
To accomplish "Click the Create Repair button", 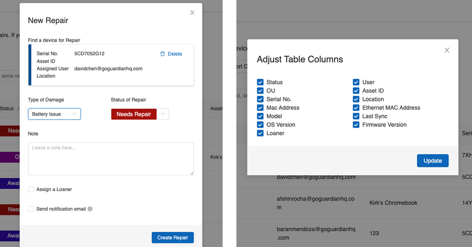I will pos(173,238).
